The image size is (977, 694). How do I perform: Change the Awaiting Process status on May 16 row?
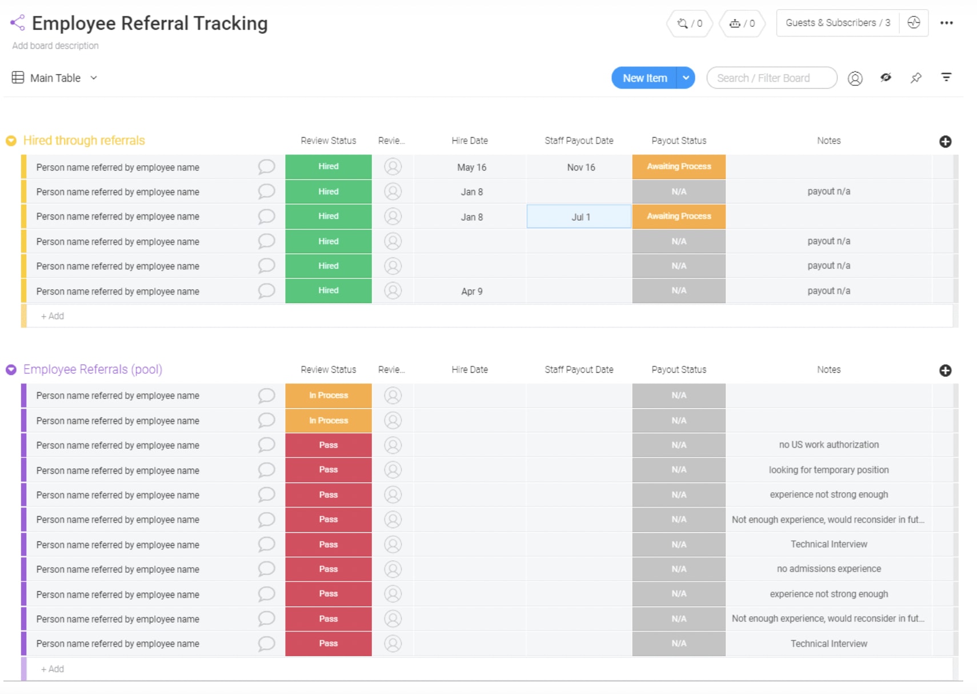coord(678,167)
